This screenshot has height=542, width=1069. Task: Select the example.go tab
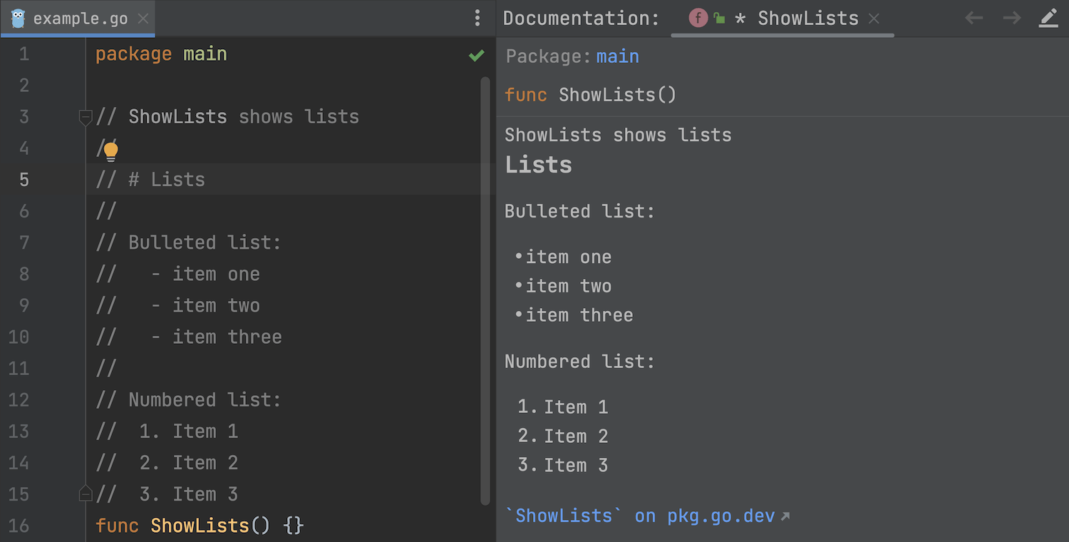coord(80,19)
